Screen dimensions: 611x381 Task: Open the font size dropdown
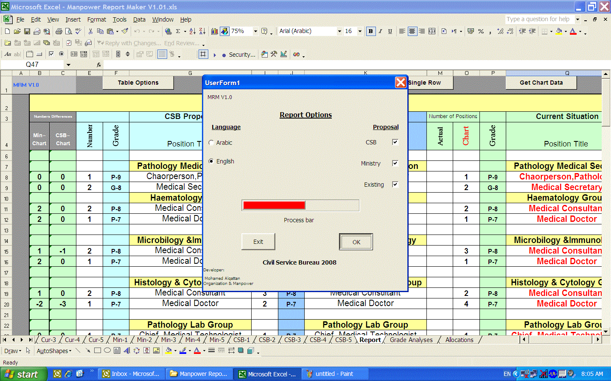tap(360, 31)
